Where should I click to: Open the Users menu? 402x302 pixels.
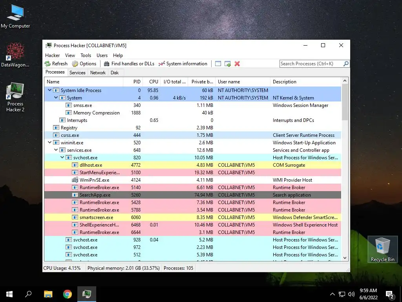(x=102, y=55)
